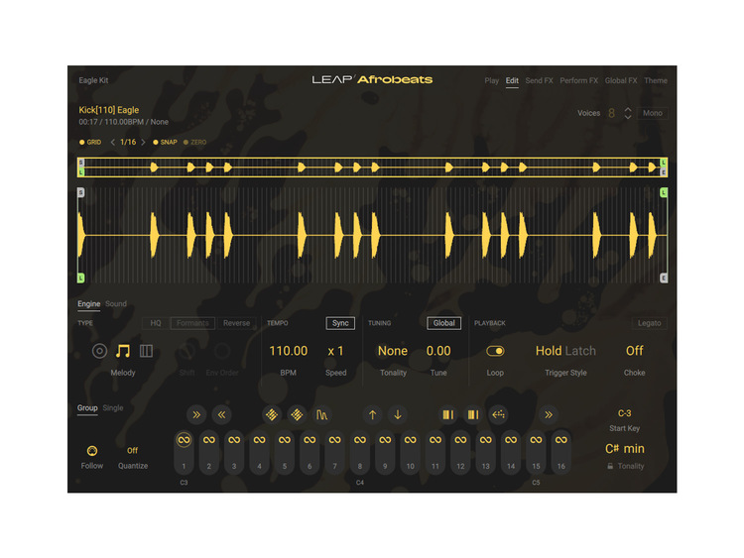Screen dimensions: 744x558
Task: Open the Tonality None selector
Action: 393,351
